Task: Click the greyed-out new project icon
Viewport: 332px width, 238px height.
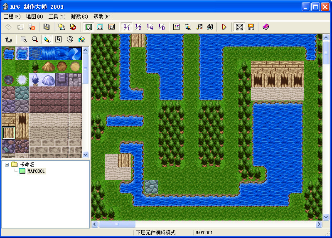Action: click(x=9, y=27)
